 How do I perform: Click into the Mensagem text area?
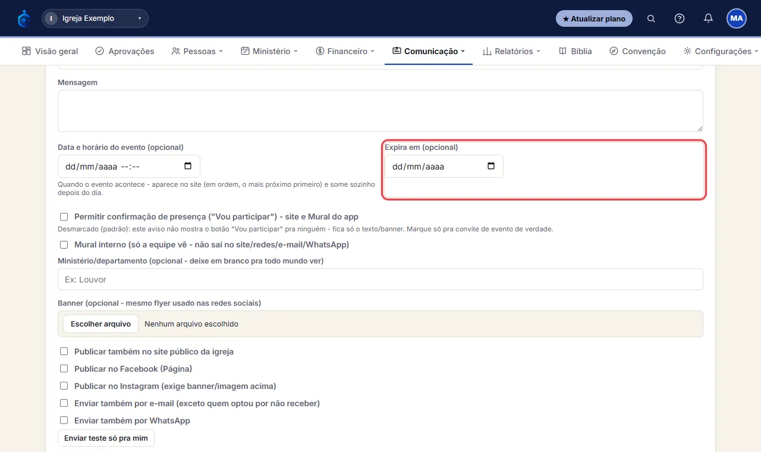(380, 111)
